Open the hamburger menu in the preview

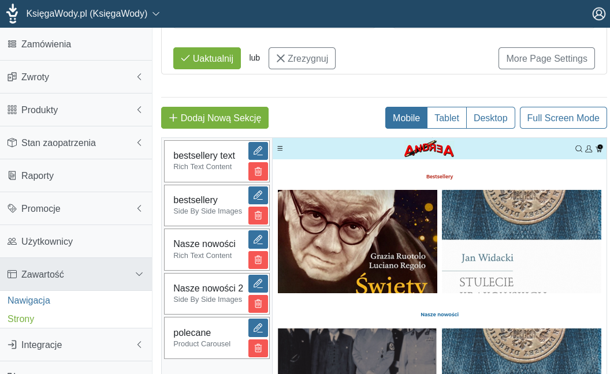click(x=280, y=148)
